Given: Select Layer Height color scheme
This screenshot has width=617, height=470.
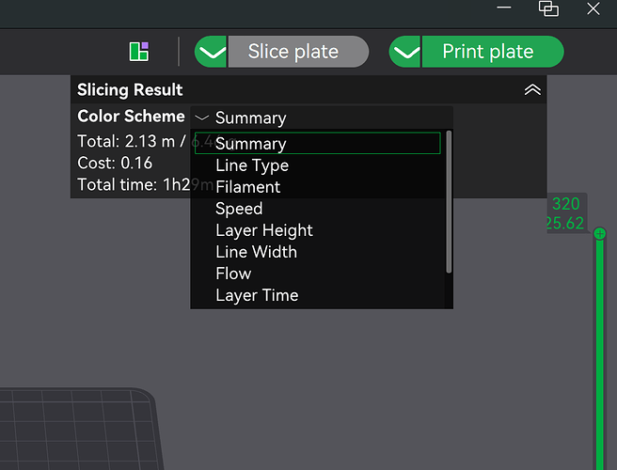Looking at the screenshot, I should [x=318, y=230].
